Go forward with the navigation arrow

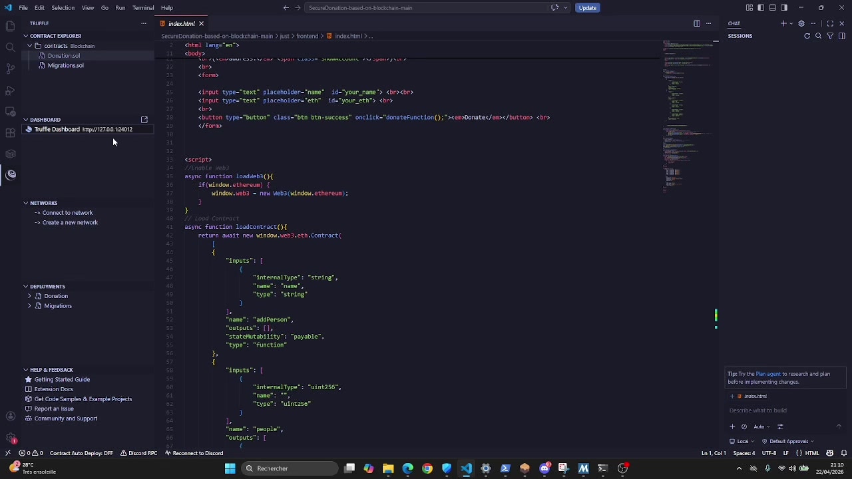point(298,8)
